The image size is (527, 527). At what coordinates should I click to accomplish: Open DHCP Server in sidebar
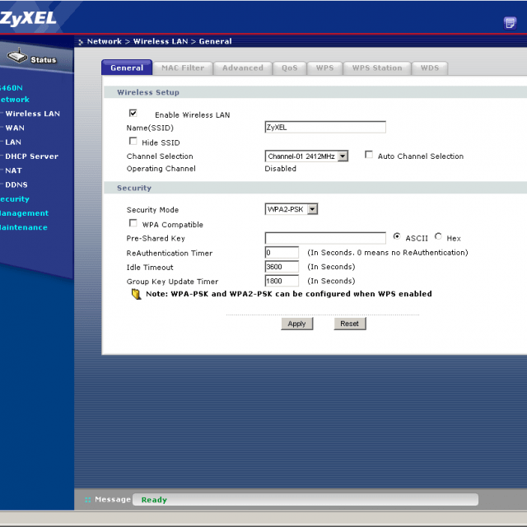click(x=31, y=156)
